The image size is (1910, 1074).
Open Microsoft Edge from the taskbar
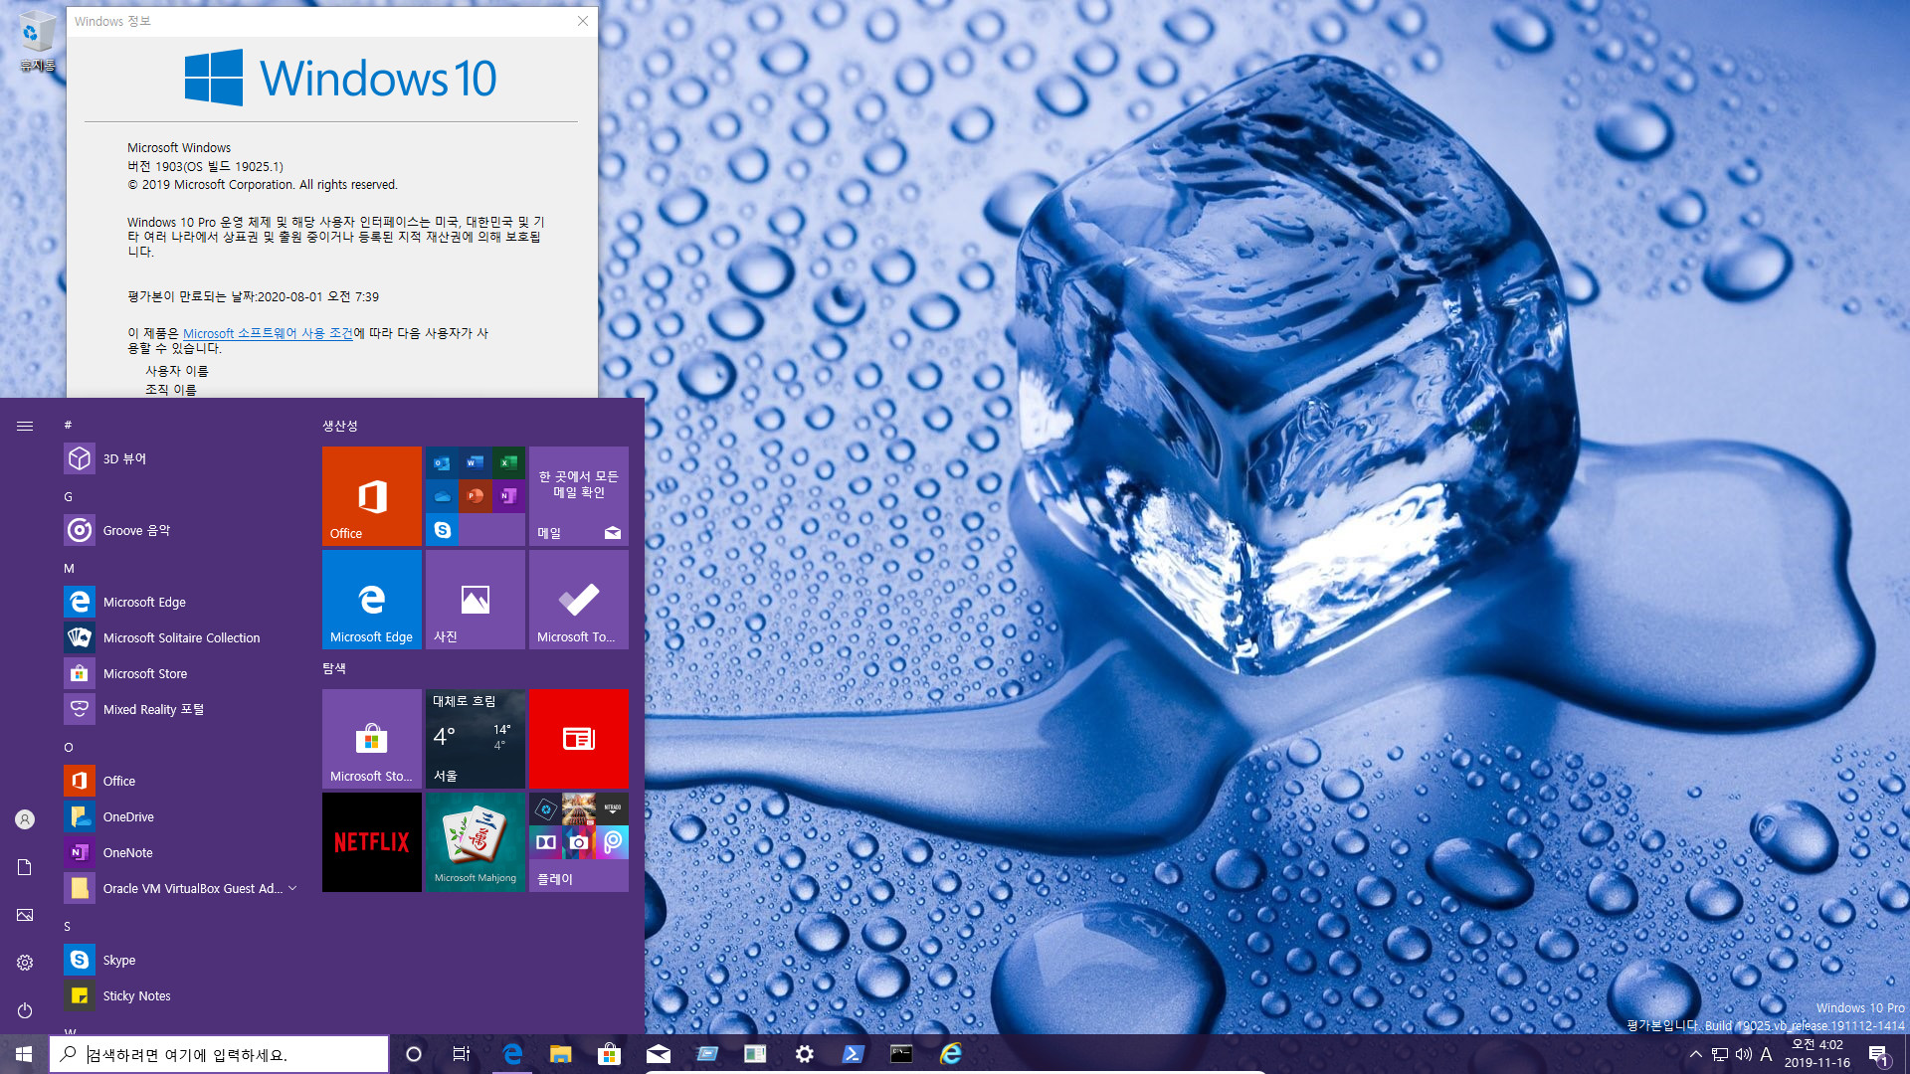[512, 1054]
